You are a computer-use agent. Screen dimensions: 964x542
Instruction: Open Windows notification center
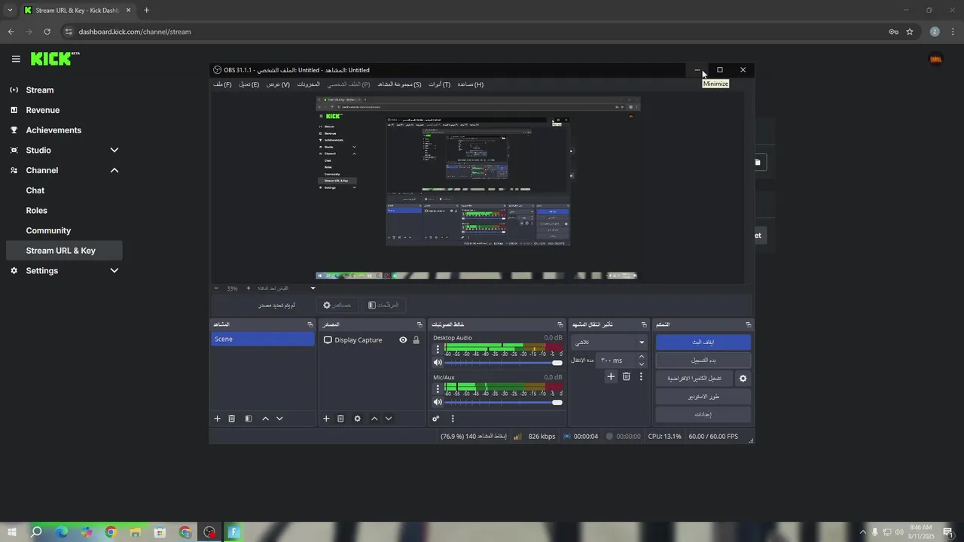pos(947,532)
